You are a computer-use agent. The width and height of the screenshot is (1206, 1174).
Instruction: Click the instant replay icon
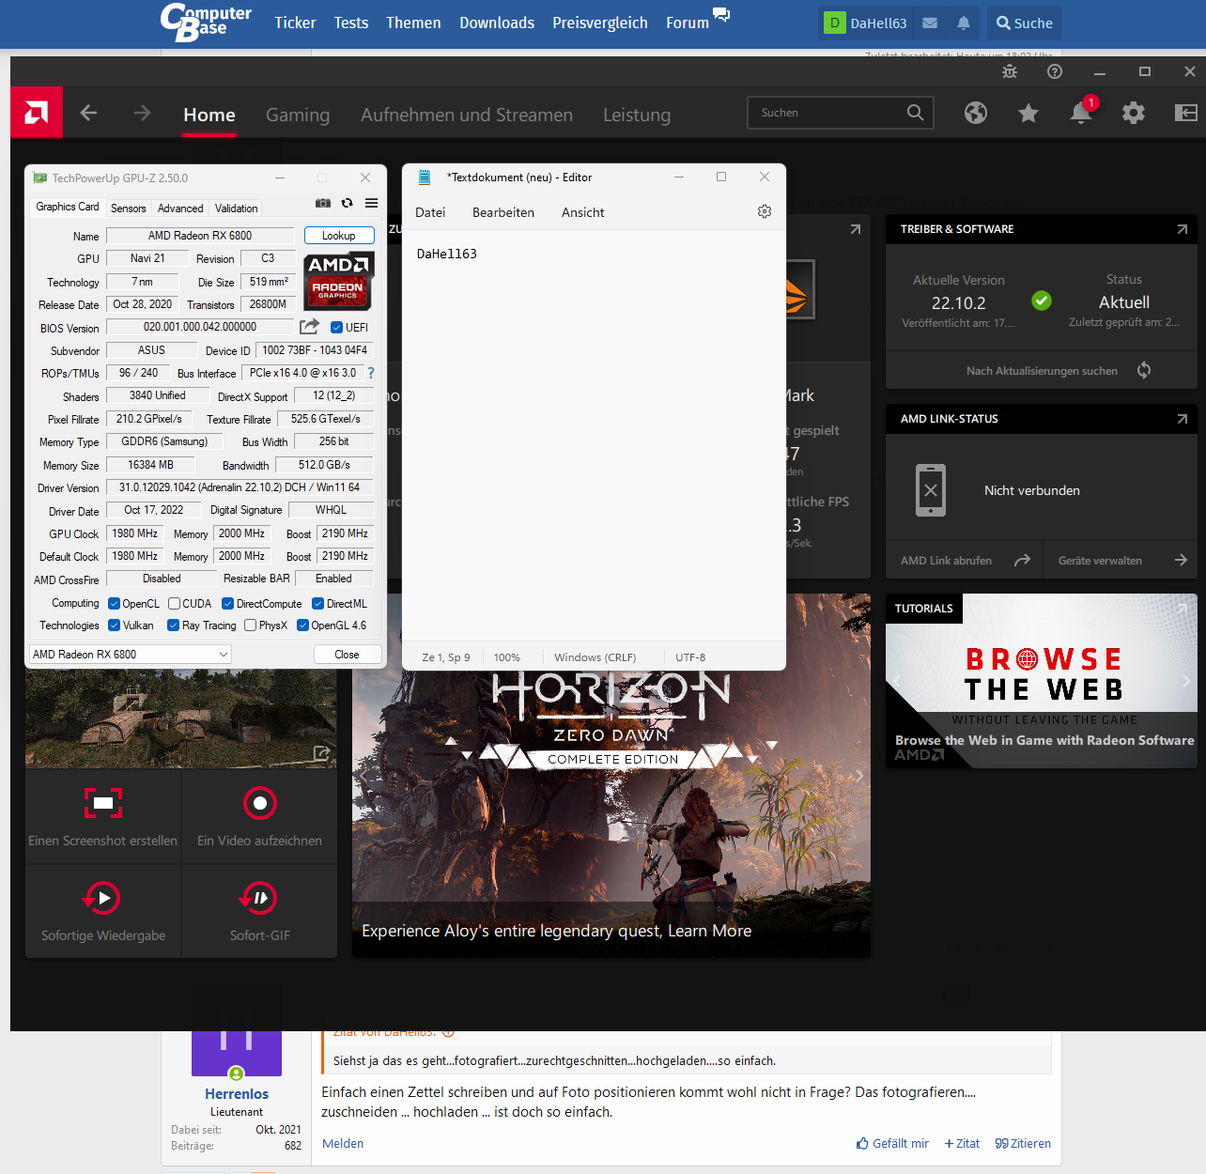point(102,898)
